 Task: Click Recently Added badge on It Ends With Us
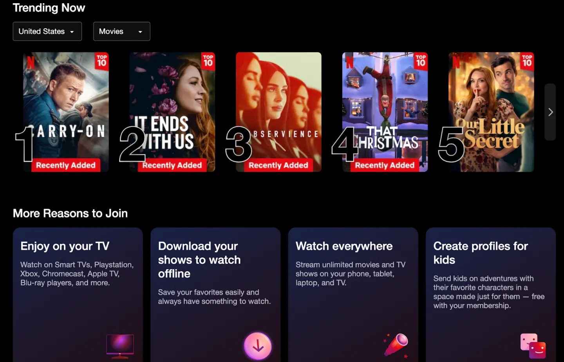(172, 165)
